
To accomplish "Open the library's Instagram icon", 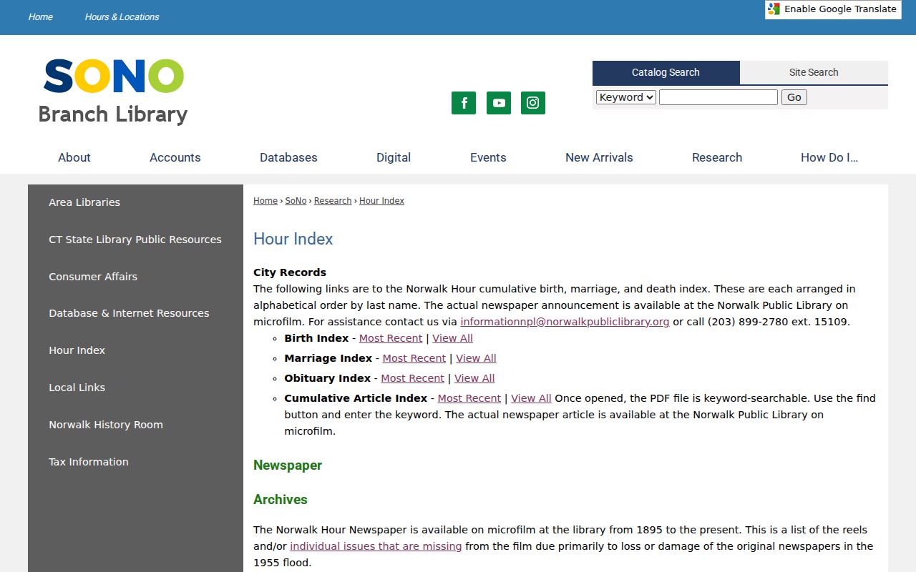I will coord(533,103).
